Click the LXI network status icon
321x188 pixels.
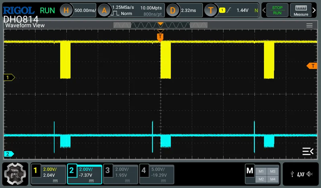pos(301,174)
